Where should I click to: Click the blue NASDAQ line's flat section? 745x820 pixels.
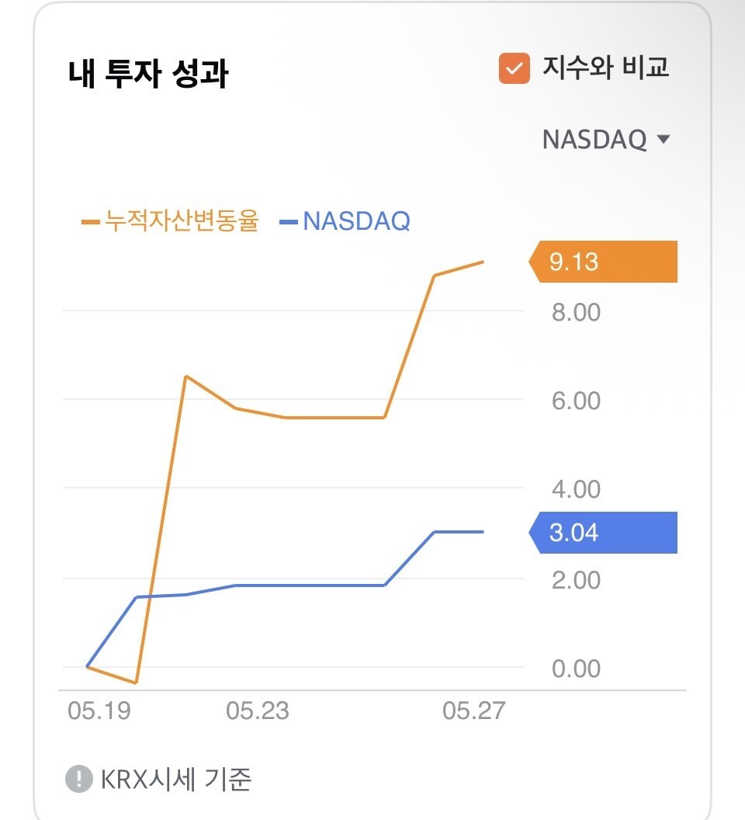point(310,585)
